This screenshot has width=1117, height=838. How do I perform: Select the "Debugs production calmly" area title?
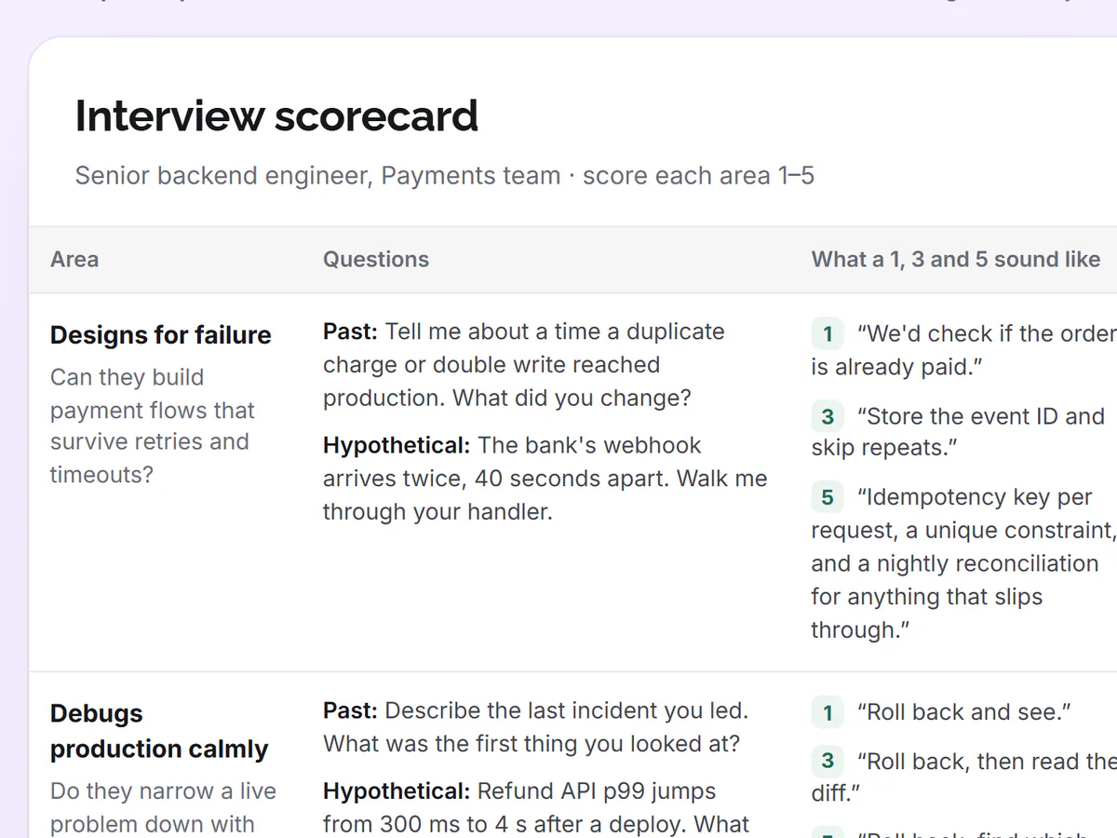(159, 731)
